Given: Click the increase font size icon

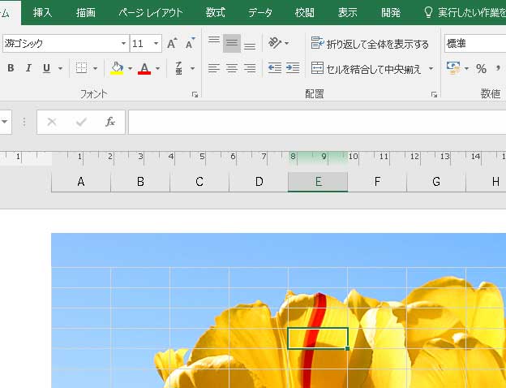Looking at the screenshot, I should pyautogui.click(x=172, y=44).
